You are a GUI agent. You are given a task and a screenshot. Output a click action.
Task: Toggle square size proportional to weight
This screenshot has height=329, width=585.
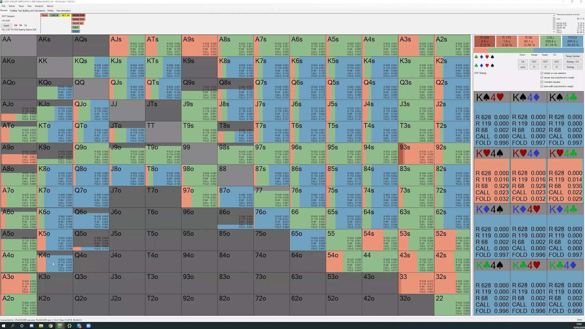pos(542,78)
